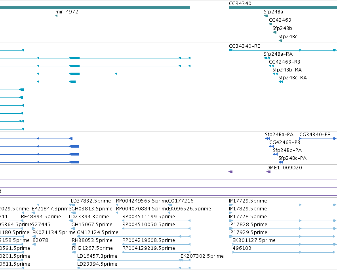Image resolution: width=337 pixels, height=270 pixels.
Task: Select the DME1-009D20 purple clone feature
Action: click(x=302, y=172)
